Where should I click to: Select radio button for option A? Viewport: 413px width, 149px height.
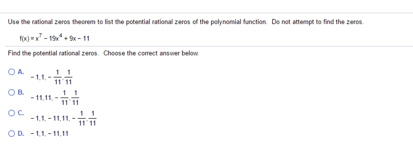point(12,72)
